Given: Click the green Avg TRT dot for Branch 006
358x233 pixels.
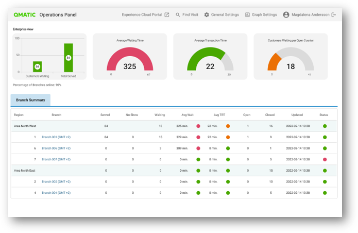Looking at the screenshot, I should (x=228, y=148).
